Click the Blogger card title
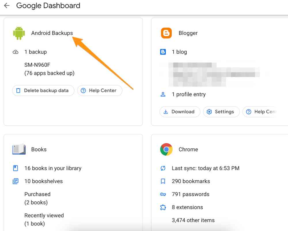The width and height of the screenshot is (288, 231). tap(188, 33)
